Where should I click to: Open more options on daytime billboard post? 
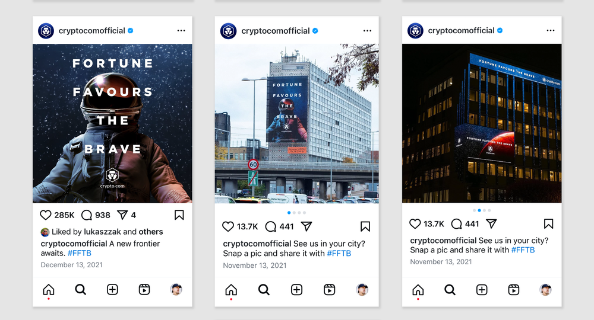(x=368, y=31)
